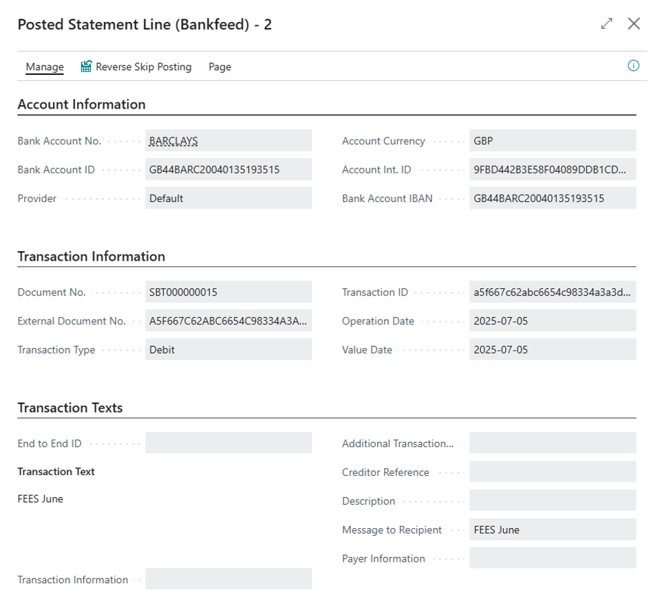Collapse the Transaction Information section header

click(x=92, y=256)
